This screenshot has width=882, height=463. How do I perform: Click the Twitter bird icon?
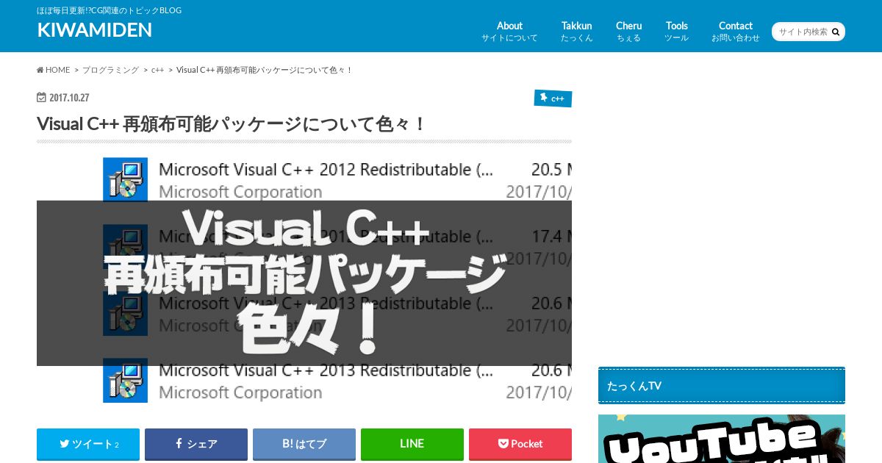coord(65,444)
